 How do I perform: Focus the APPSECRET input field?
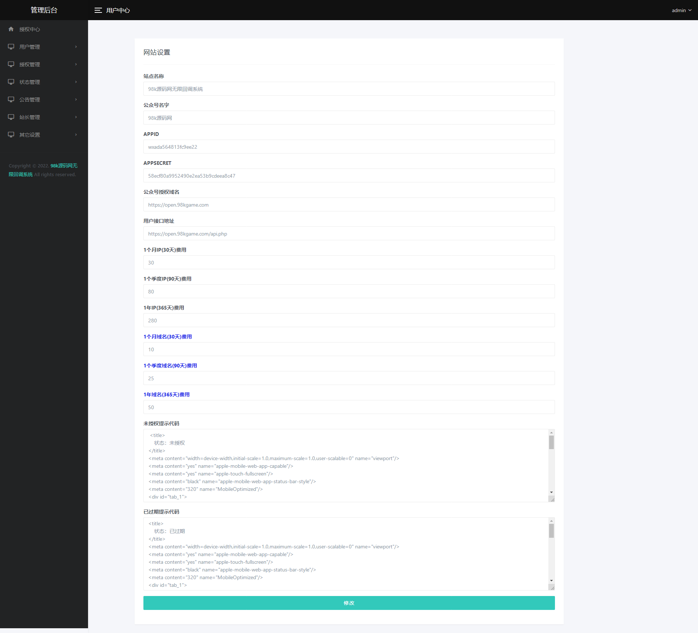point(349,176)
